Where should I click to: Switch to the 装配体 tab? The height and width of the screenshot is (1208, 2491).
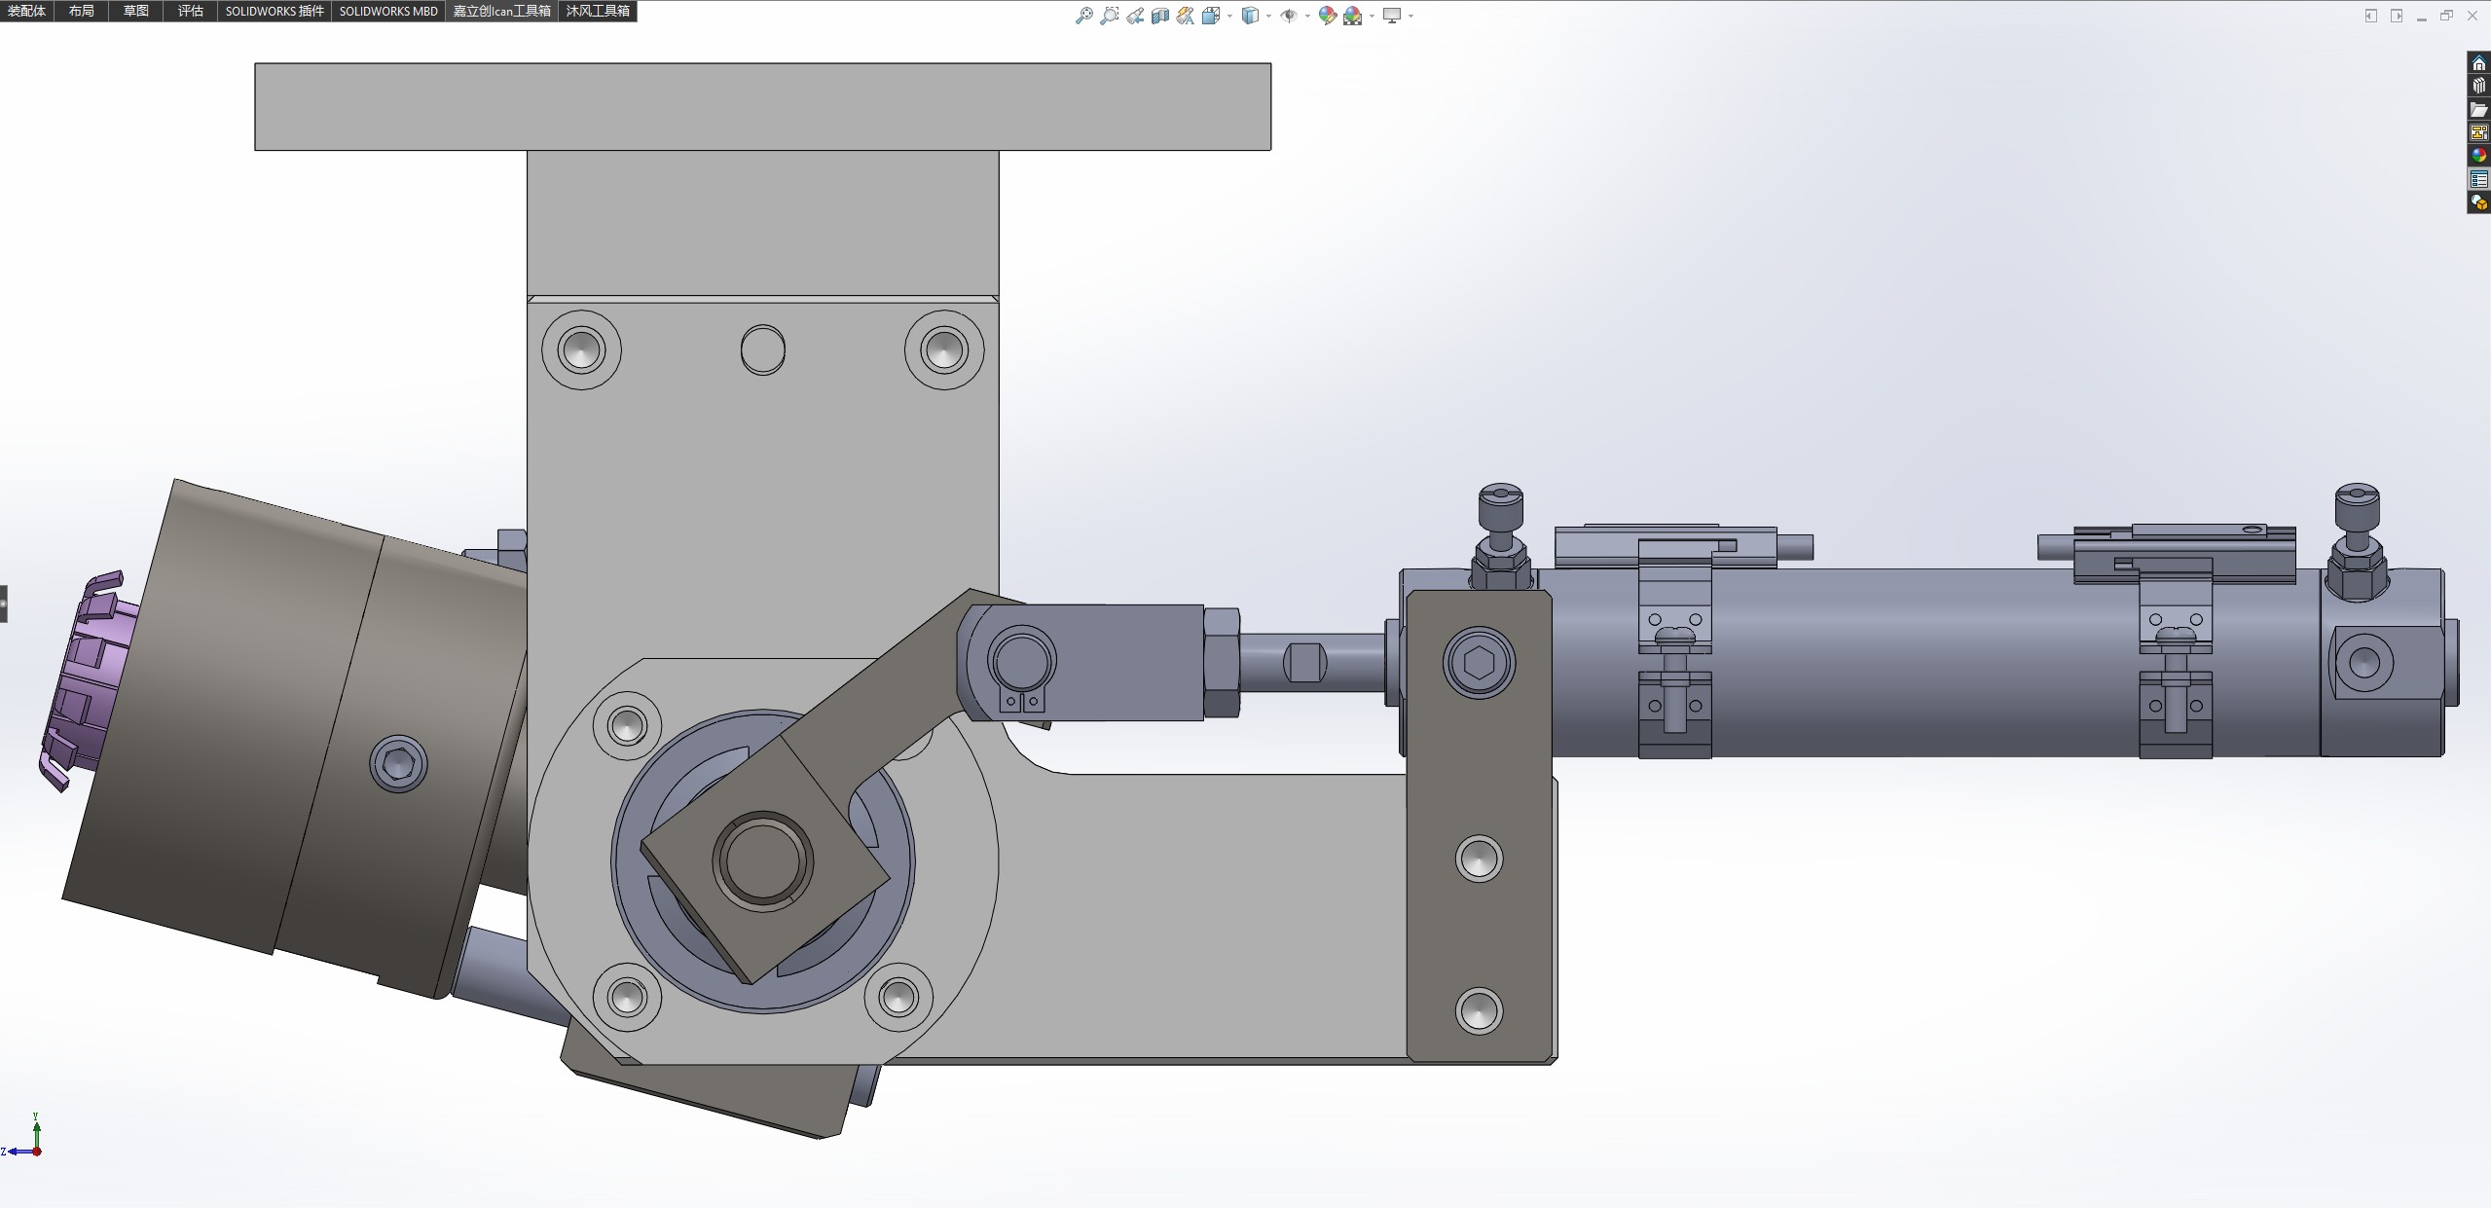(x=26, y=11)
